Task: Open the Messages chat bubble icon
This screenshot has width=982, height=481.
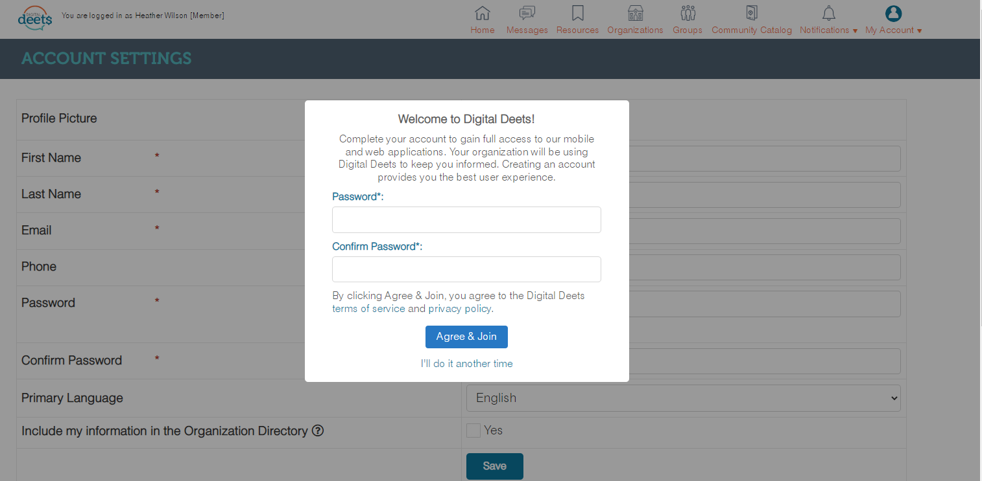Action: (527, 13)
